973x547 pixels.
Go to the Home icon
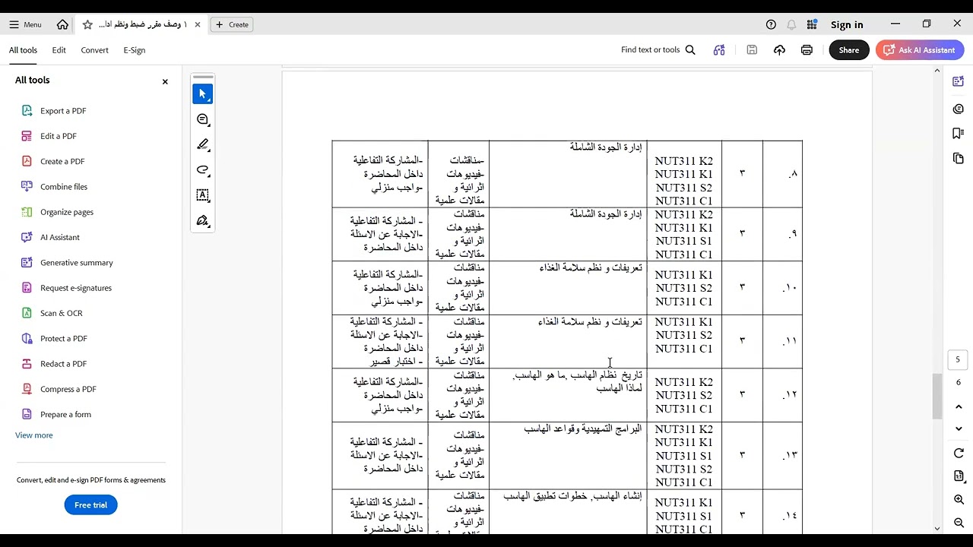pyautogui.click(x=62, y=24)
